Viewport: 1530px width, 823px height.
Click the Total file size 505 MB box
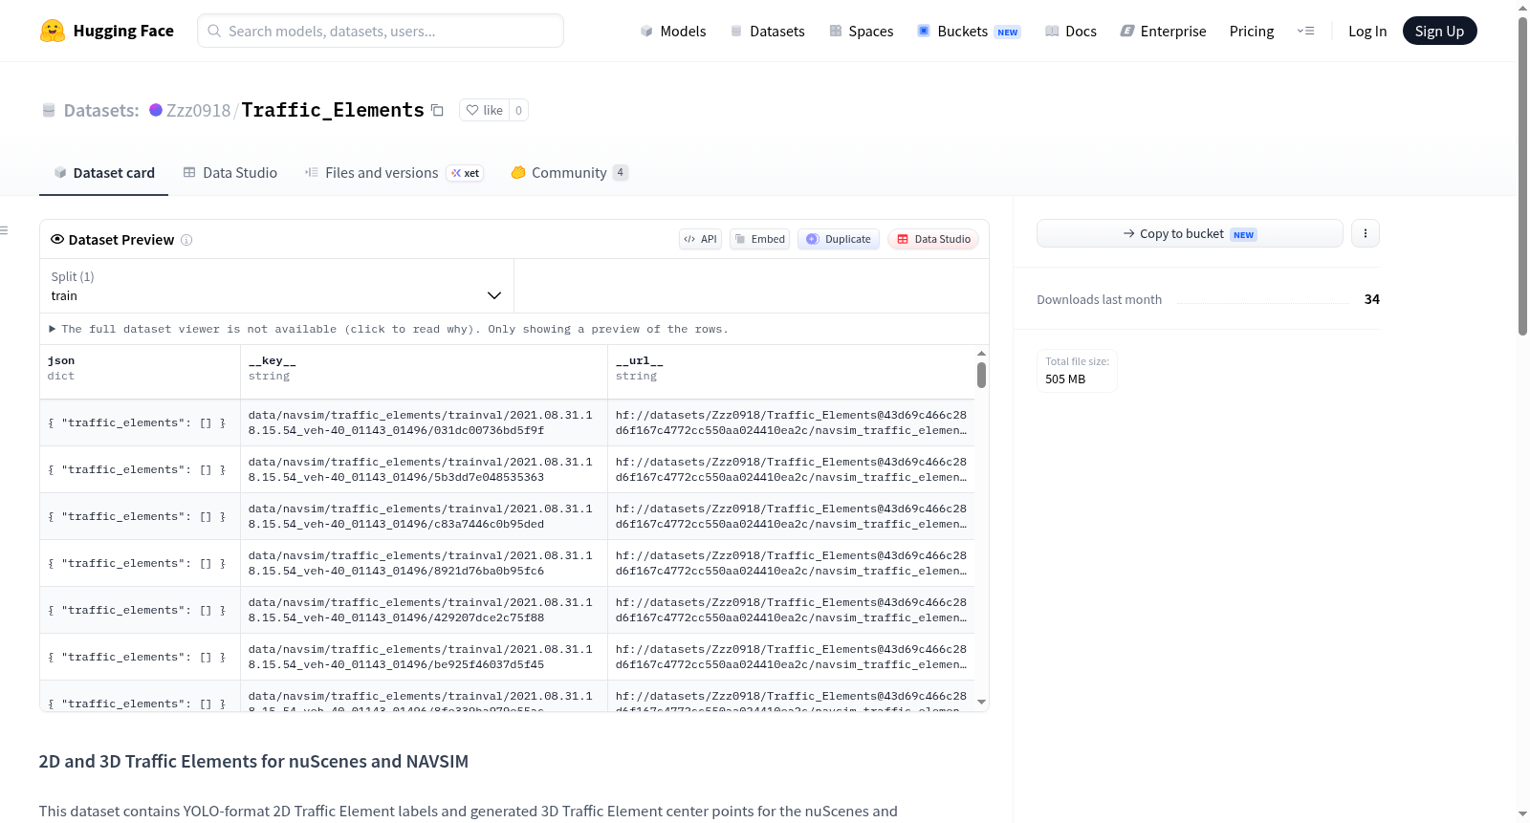click(1077, 371)
